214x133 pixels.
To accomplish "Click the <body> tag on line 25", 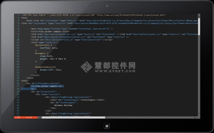I will click(x=24, y=81).
